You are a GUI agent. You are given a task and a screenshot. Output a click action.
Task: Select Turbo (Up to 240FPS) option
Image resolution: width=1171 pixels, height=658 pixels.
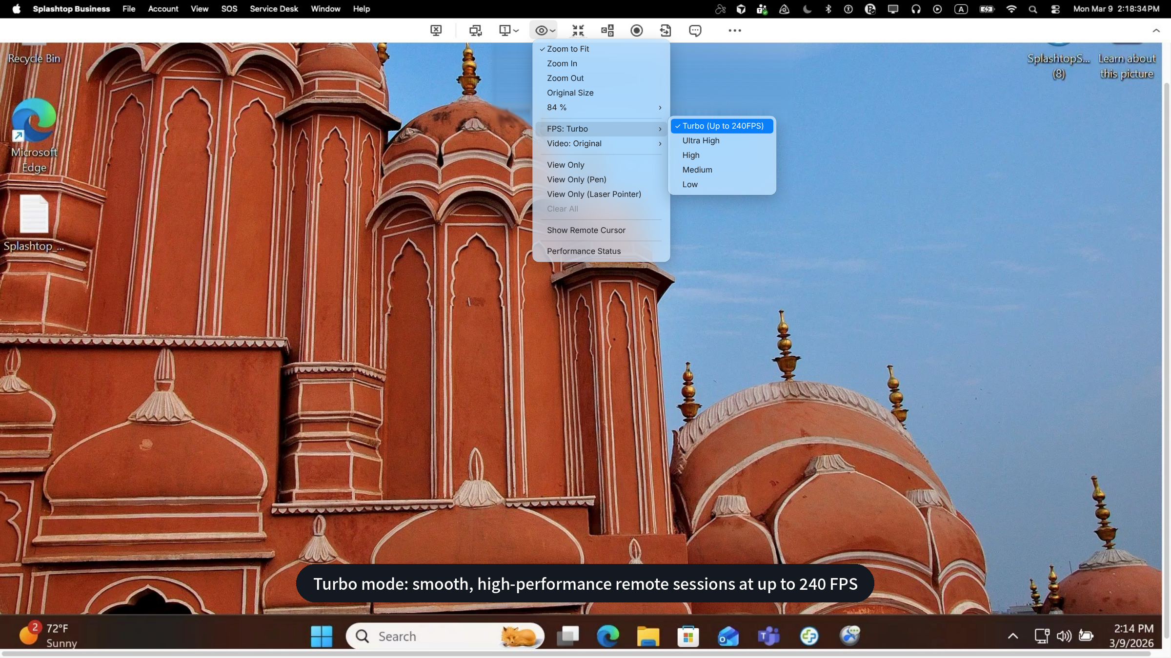click(722, 126)
